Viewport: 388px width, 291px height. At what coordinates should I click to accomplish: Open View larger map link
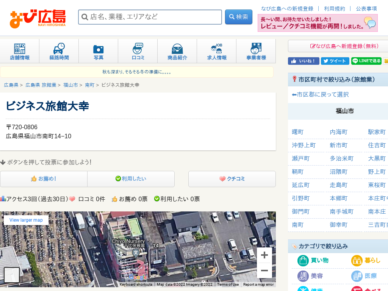(x=26, y=220)
